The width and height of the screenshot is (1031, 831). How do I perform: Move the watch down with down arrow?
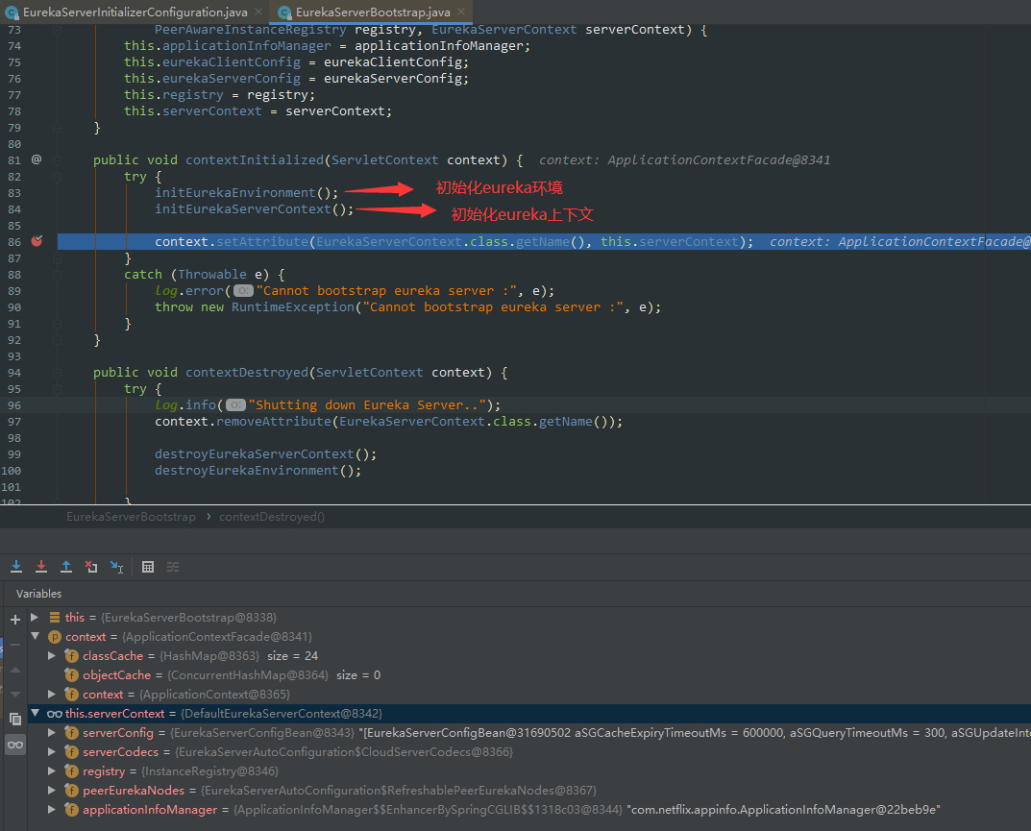pyautogui.click(x=15, y=695)
